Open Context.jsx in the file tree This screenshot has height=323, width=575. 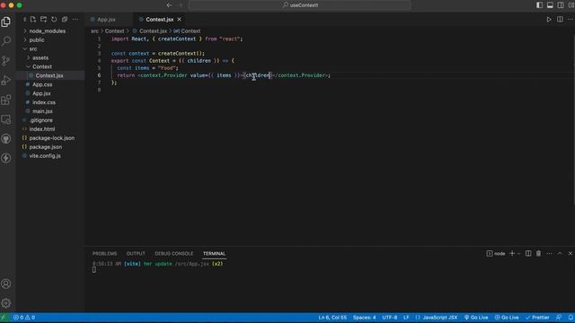[x=49, y=75]
